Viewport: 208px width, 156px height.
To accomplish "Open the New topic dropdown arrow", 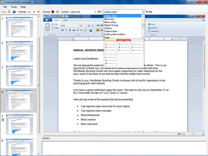I will click(6, 12).
